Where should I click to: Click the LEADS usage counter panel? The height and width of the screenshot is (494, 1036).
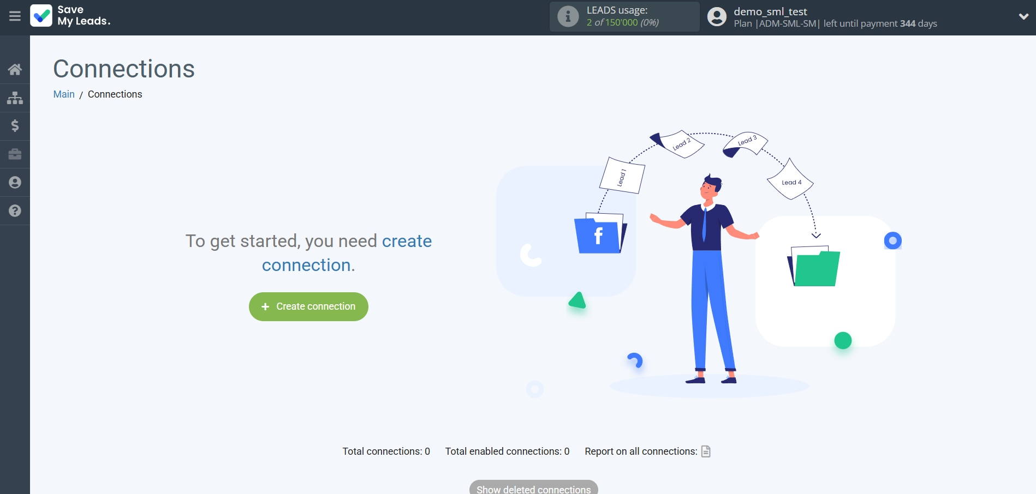click(624, 16)
